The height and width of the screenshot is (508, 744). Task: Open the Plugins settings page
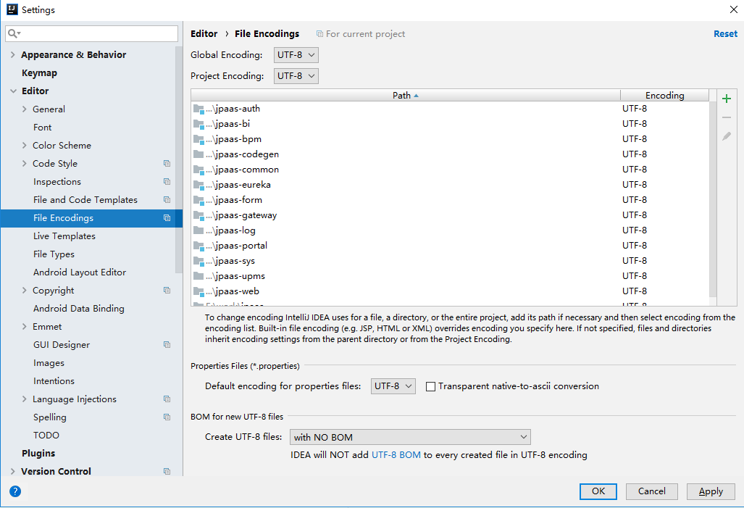(x=38, y=454)
